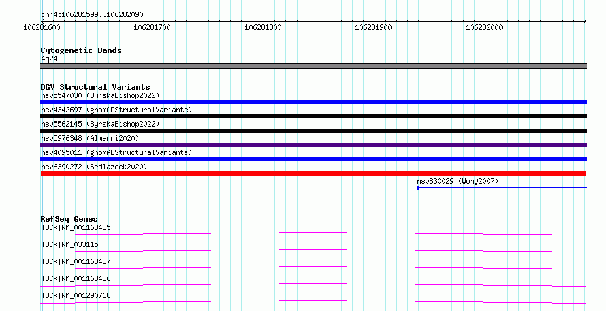The image size is (606, 311).
Task: Click ruler tick label 106281600
Action: (42, 27)
